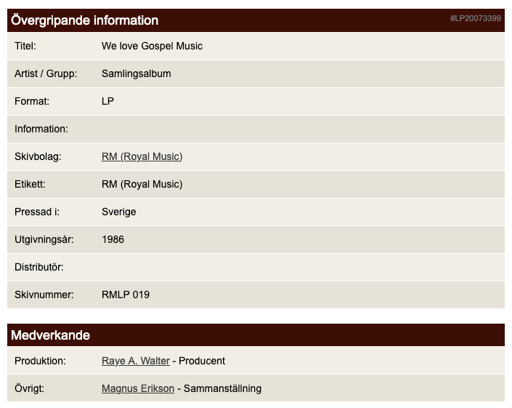Viewport: 512px width, 408px height.
Task: Follow the Magnus Erikson link
Action: (138, 388)
